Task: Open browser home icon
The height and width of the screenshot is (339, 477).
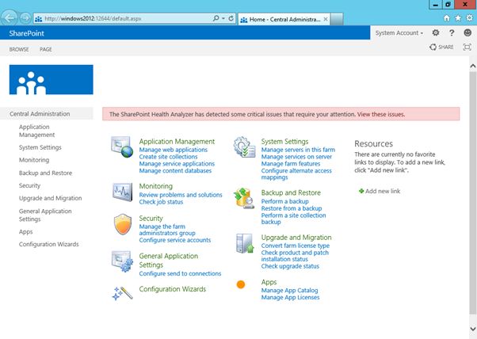Action: click(447, 18)
